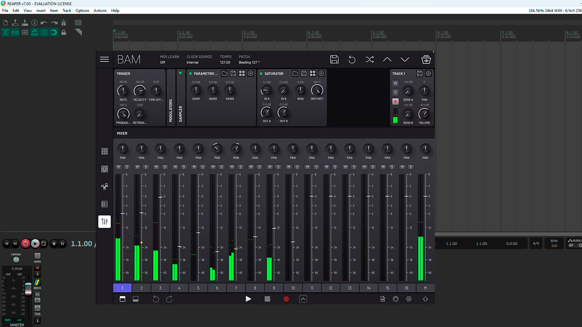Open Track 1 settings gear icon
This screenshot has height=327, width=582.
429,74
